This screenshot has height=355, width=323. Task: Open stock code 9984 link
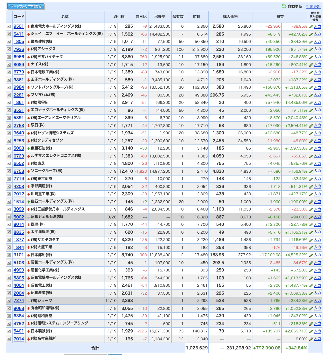coord(19,87)
